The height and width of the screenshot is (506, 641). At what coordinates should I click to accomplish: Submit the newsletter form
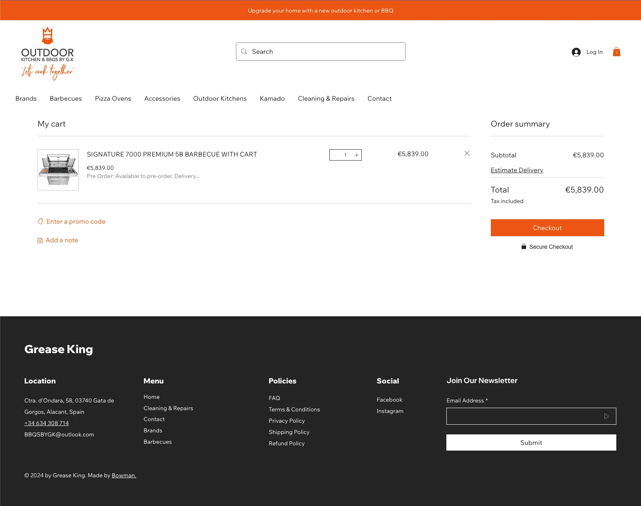pyautogui.click(x=531, y=442)
